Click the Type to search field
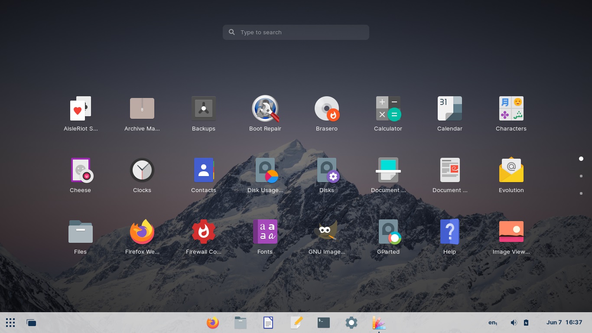This screenshot has height=333, width=592. click(x=296, y=32)
